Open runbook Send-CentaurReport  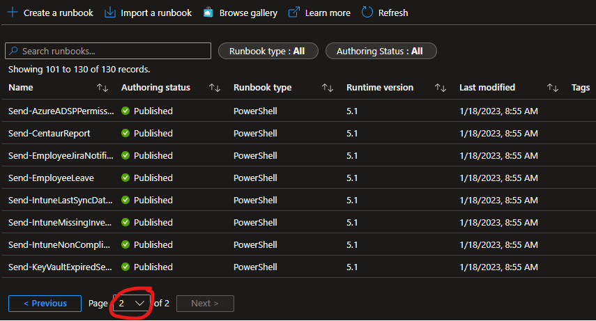pyautogui.click(x=49, y=133)
